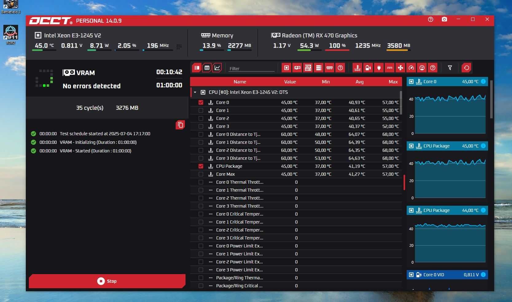Select the Radeon RX 470 Graphics title
Viewport: 512px width, 302px height.
click(319, 36)
